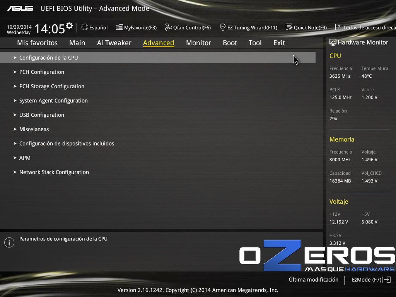Viewport: 396px width, 297px height.
Task: Go to the Tool tab
Action: (x=255, y=43)
